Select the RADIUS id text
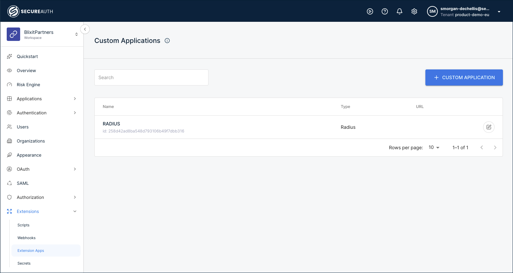This screenshot has height=273, width=513. click(x=143, y=131)
